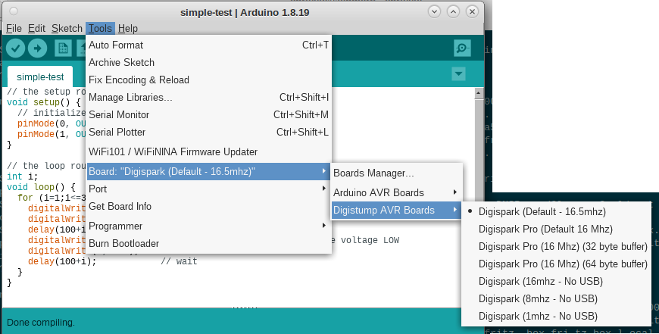Screen dimensions: 659x334
Task: Select the simple-test sketch tab
Action: pyautogui.click(x=40, y=77)
